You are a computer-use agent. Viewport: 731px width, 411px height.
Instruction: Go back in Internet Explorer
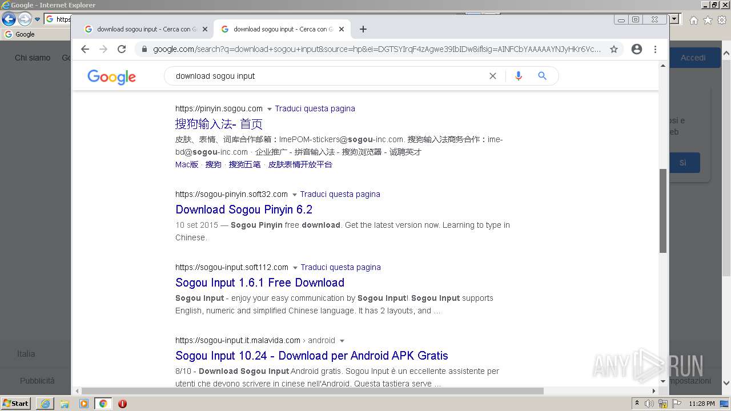click(x=9, y=19)
